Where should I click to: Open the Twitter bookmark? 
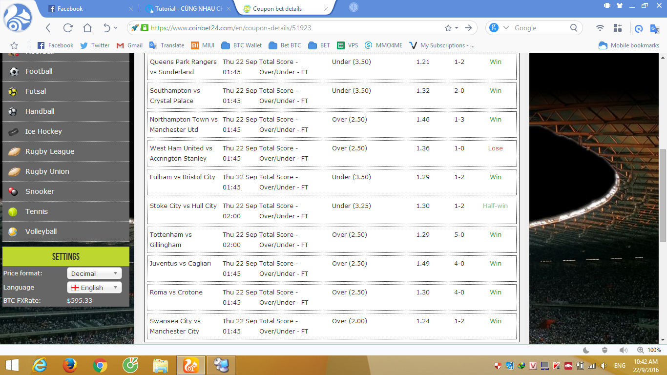(x=95, y=45)
